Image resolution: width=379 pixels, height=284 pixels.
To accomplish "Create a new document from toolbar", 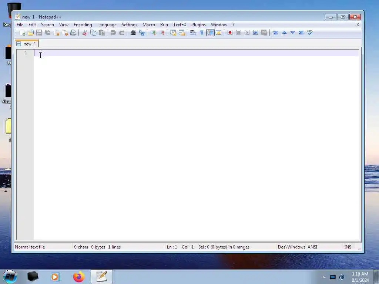I will [x=22, y=33].
